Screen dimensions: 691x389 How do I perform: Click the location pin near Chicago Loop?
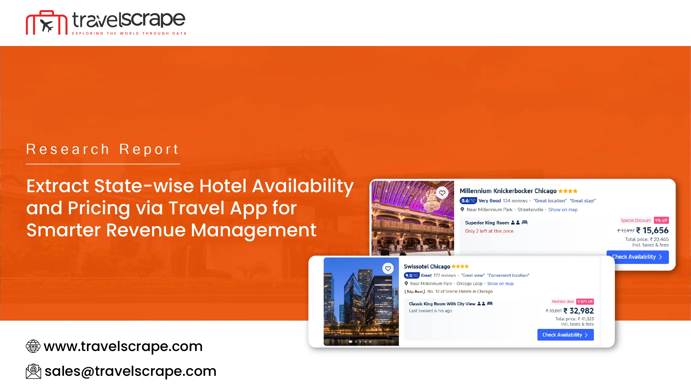tap(406, 284)
